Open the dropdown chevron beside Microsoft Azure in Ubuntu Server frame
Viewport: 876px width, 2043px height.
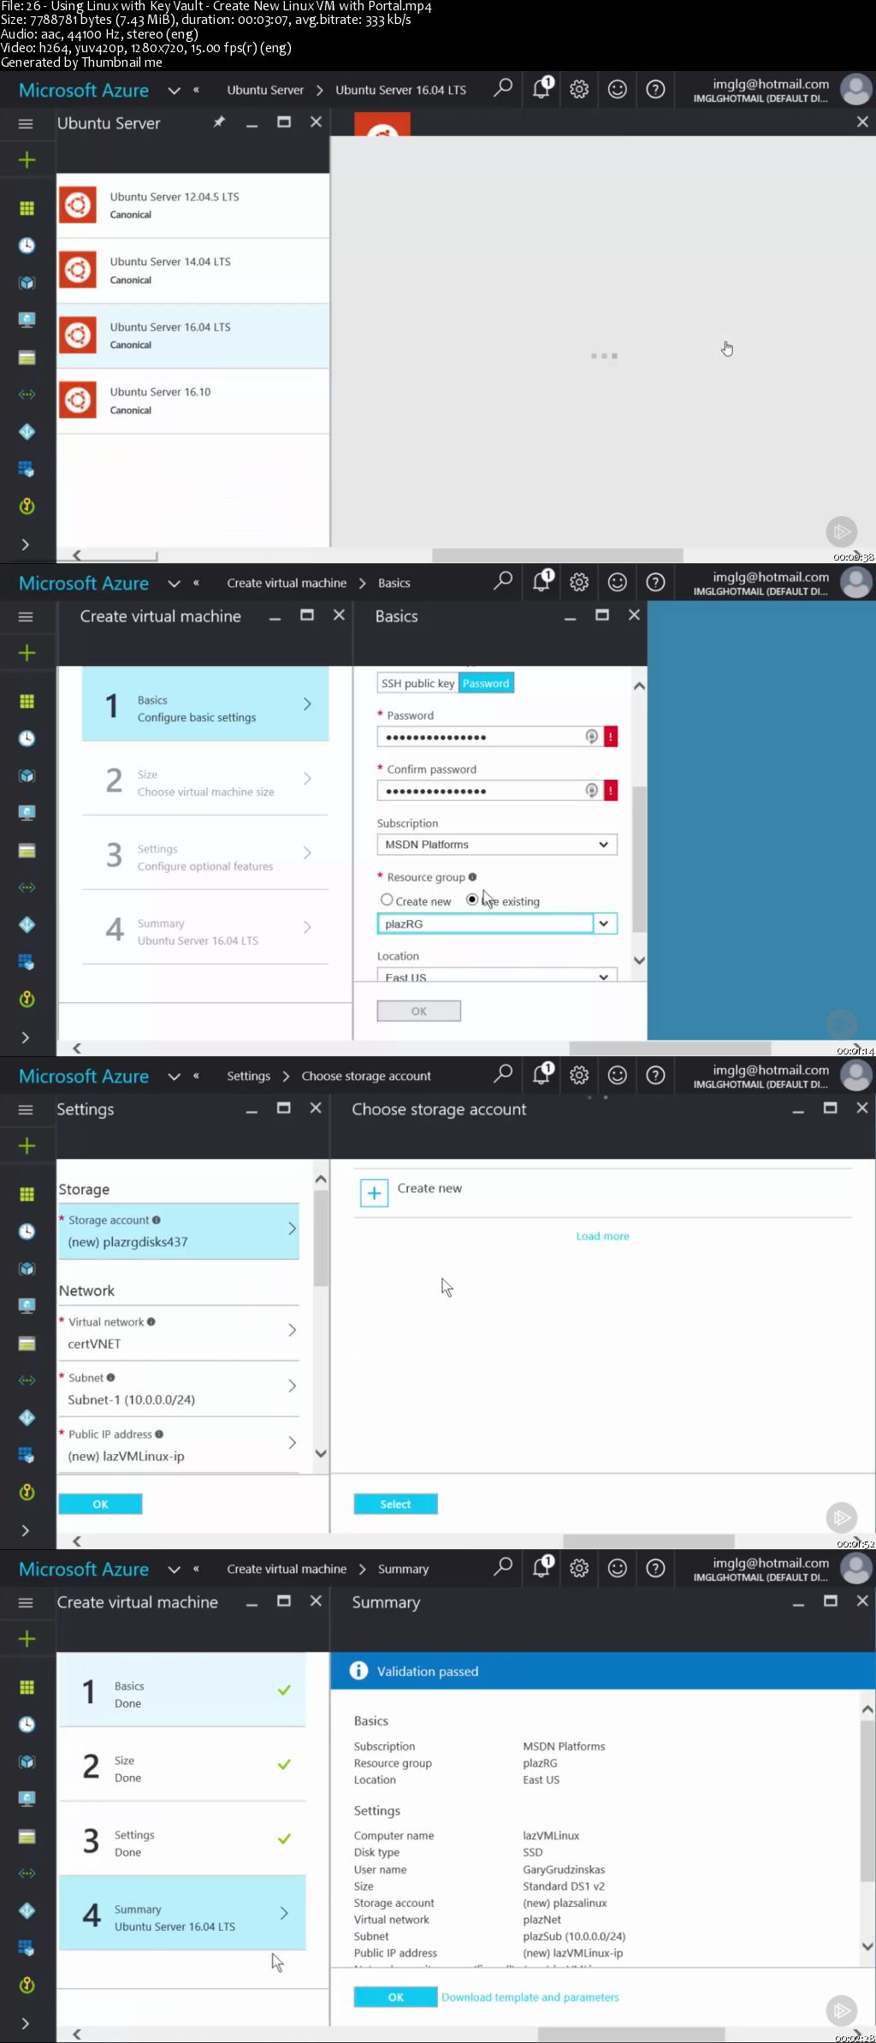coord(174,90)
